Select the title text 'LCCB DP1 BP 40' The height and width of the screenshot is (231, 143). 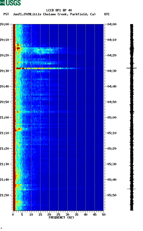(59, 10)
